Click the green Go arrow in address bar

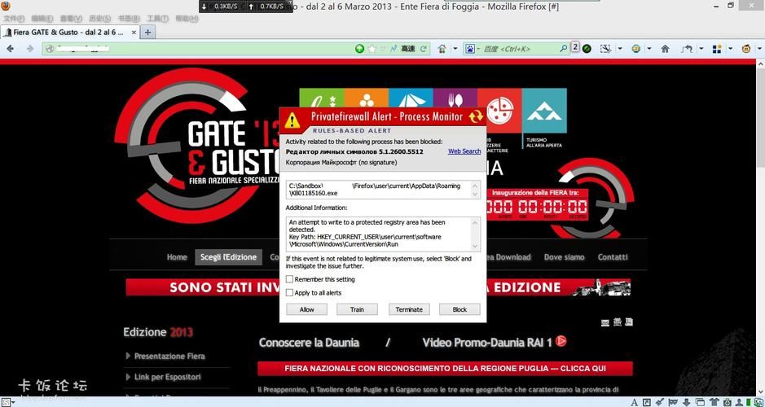[x=359, y=49]
